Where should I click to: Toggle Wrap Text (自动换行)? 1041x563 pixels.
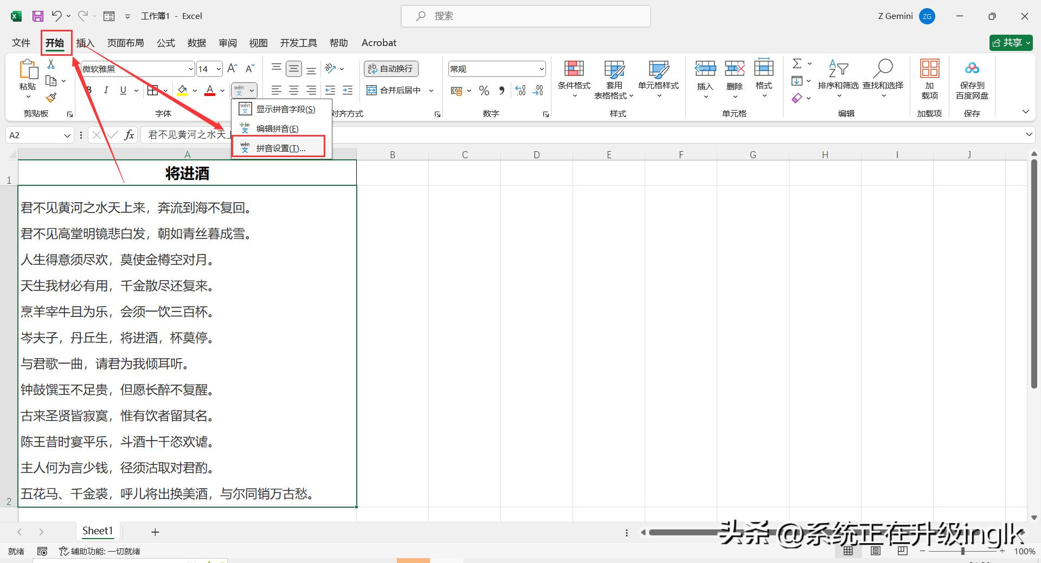click(x=390, y=69)
